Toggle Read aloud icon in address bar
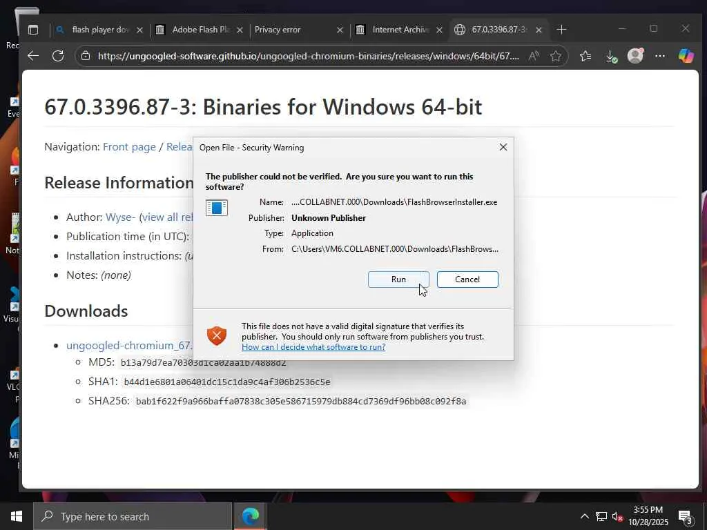Image resolution: width=707 pixels, height=530 pixels. point(534,56)
